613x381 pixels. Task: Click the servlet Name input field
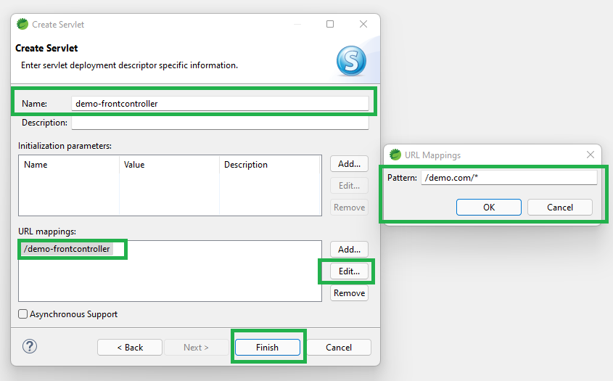click(220, 104)
